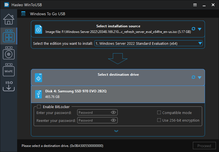Viewport: 219px width, 152px height.
Task: Click the installation source file icon
Action: point(38,29)
